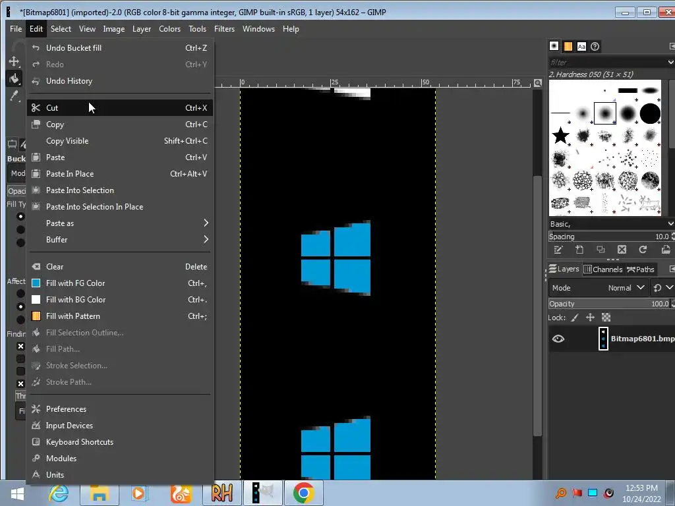Viewport: 675px width, 506px height.
Task: Adjust the layer Opacity slider
Action: click(x=609, y=304)
